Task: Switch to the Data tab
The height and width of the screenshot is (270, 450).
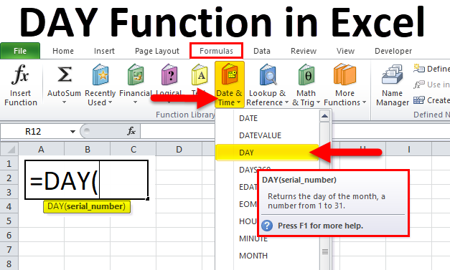Action: click(x=262, y=51)
